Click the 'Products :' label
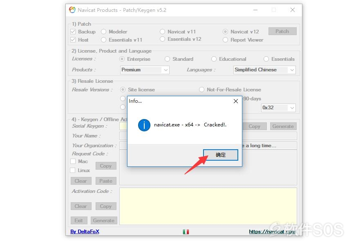 click(84, 70)
